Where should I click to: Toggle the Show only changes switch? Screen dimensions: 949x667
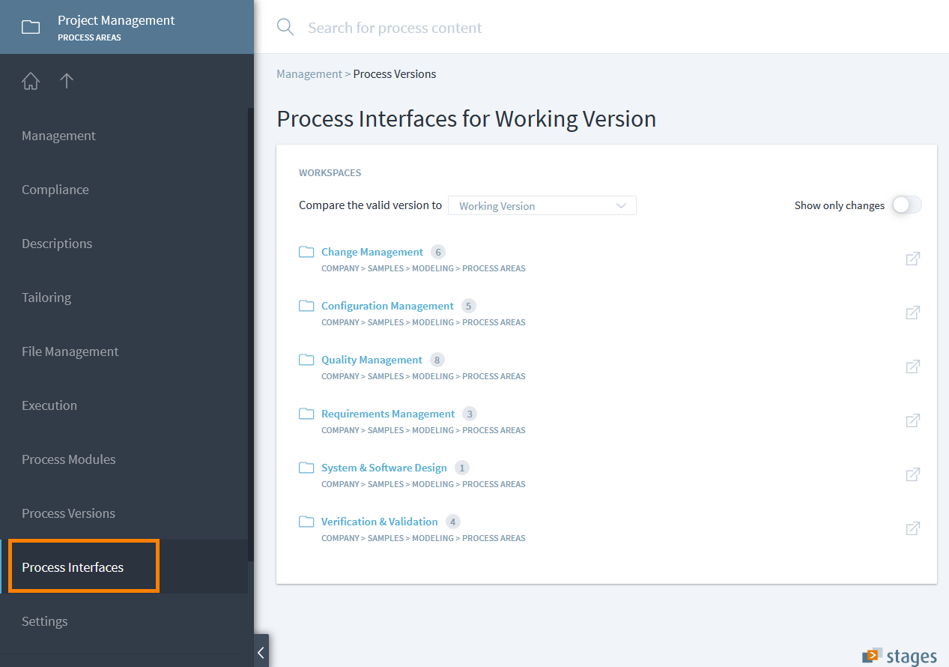pyautogui.click(x=906, y=205)
